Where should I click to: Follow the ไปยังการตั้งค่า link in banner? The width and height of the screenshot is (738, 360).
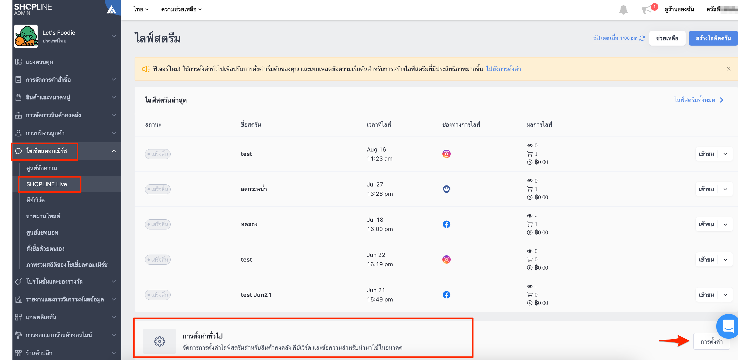coord(503,69)
